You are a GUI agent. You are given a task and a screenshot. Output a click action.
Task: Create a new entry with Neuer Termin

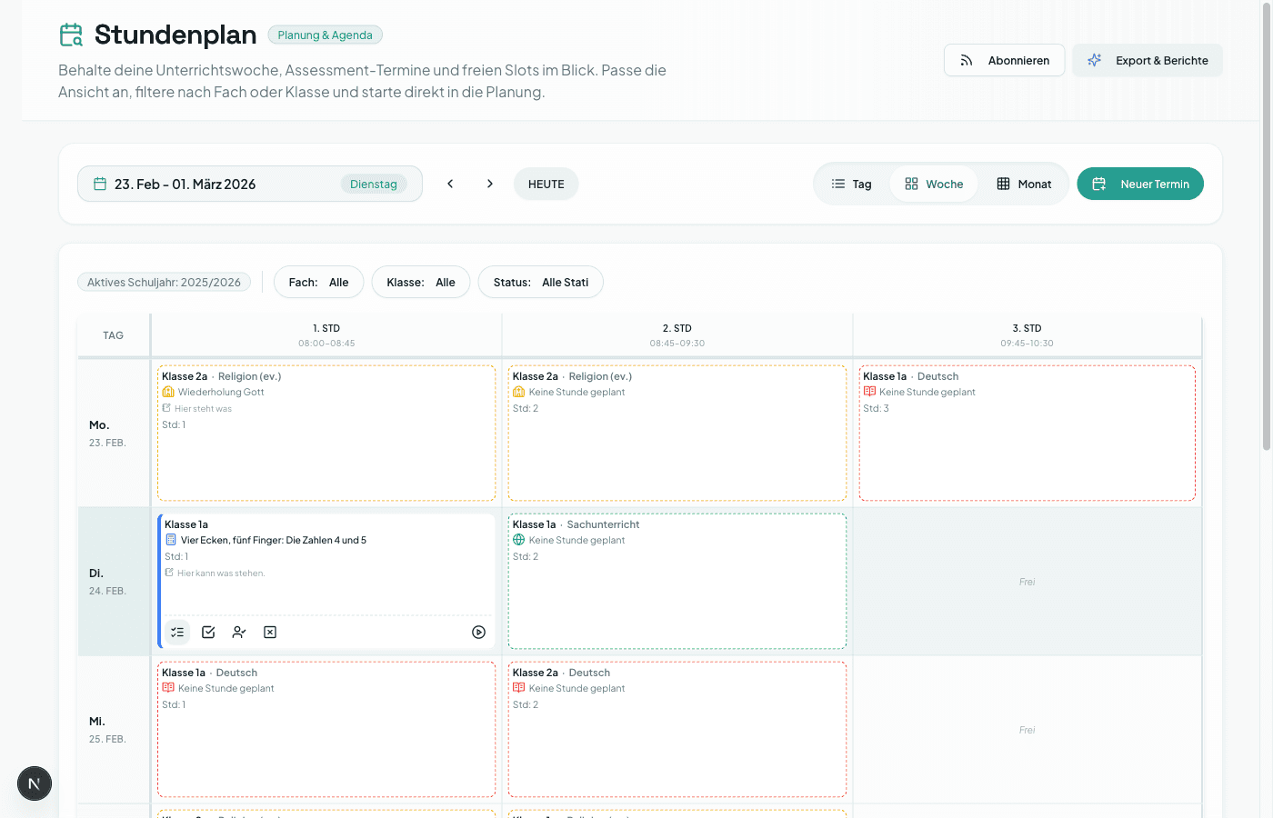[x=1140, y=184]
